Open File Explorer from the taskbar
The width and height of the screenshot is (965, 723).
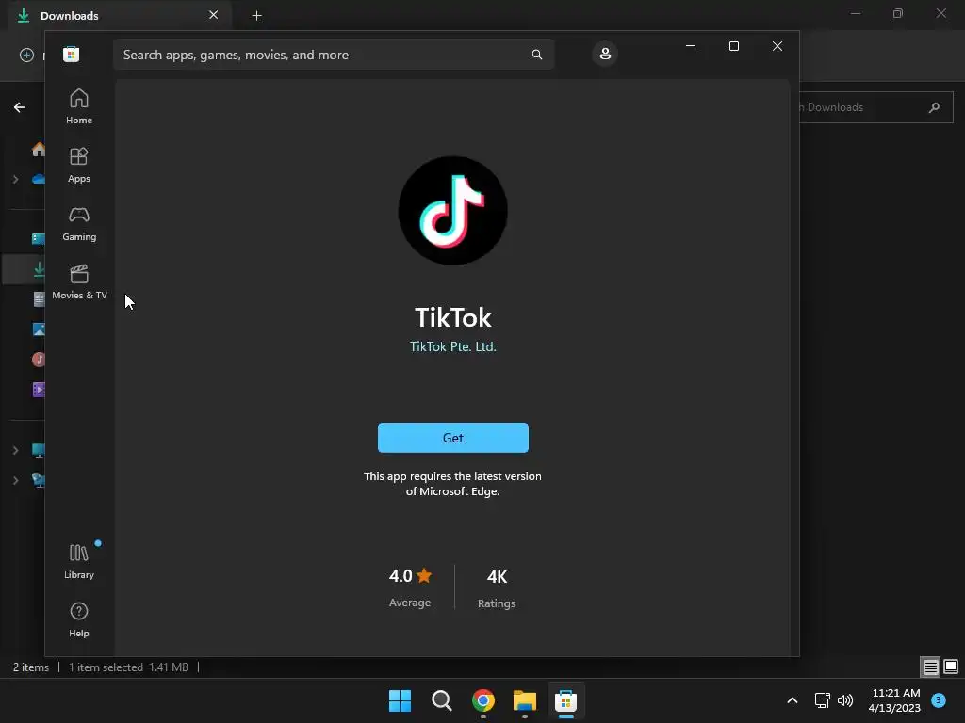524,700
